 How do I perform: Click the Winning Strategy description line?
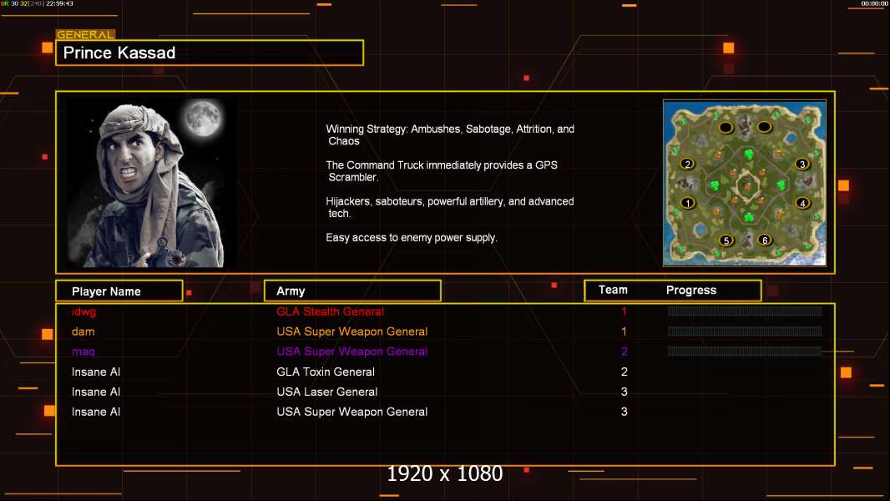450,135
